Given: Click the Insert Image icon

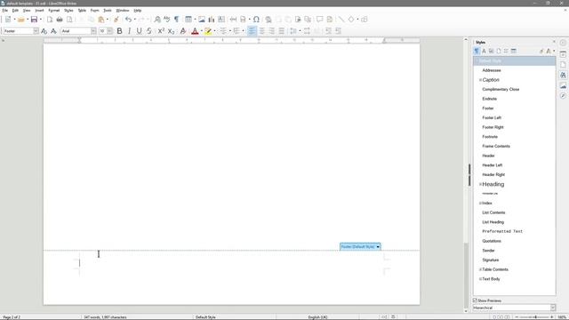Looking at the screenshot, I should pyautogui.click(x=202, y=20).
